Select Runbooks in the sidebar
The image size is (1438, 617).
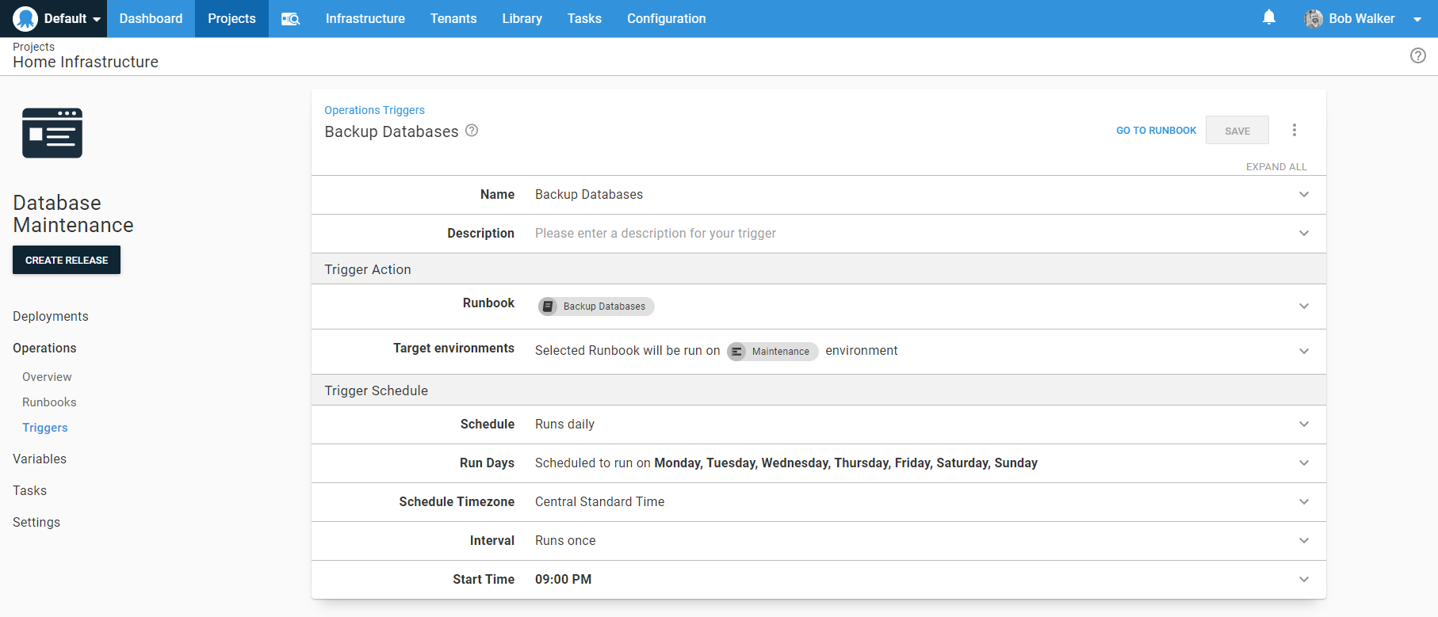click(x=49, y=402)
